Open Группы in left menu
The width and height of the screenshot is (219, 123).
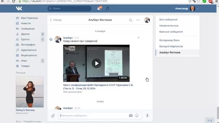tap(25, 39)
